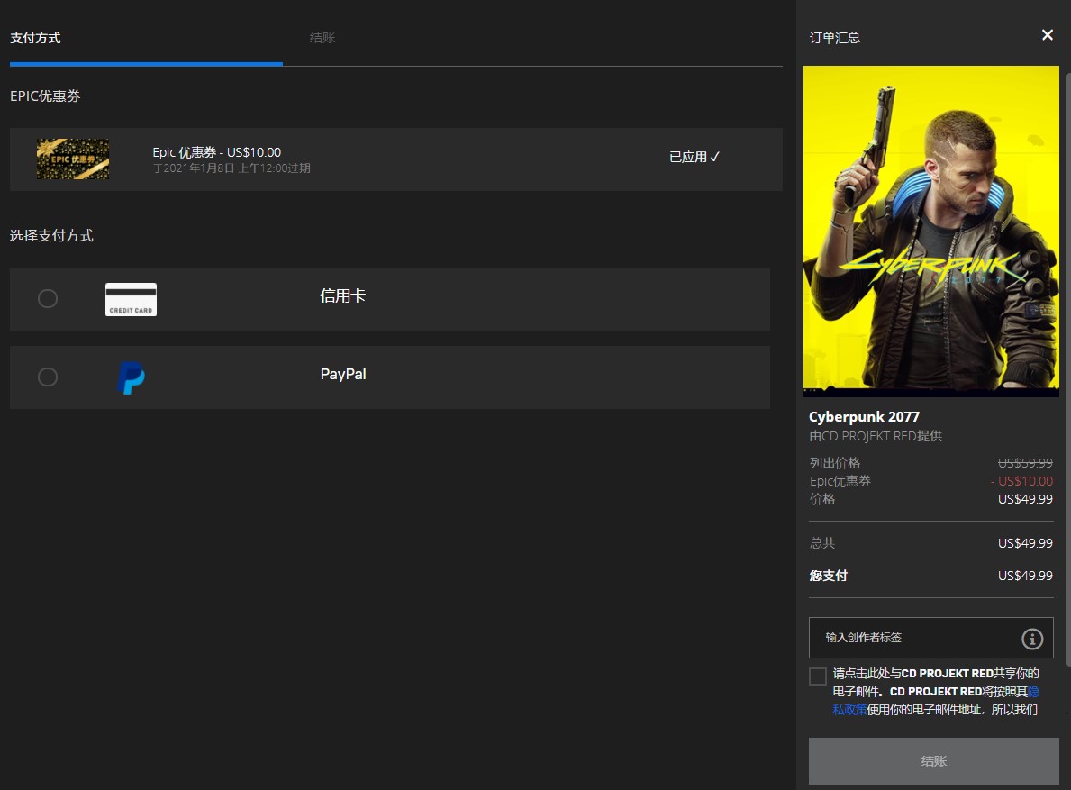1071x790 pixels.
Task: Open the 隐私政策 privacy policy link
Action: (x=849, y=709)
